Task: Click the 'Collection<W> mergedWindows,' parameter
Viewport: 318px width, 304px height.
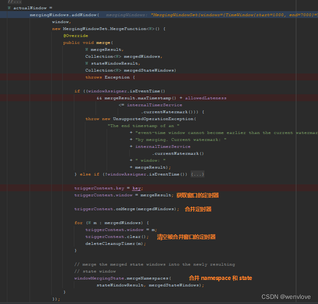Action: click(124, 56)
